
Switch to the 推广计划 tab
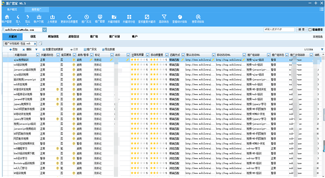(115, 36)
